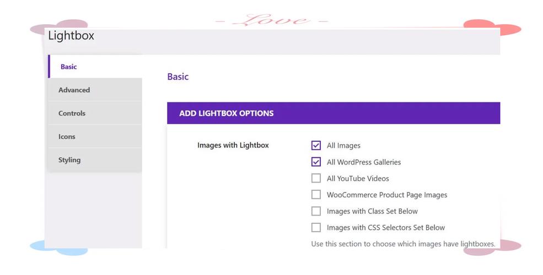Click the 'Use this section' help text
This screenshot has width=543, height=275.
pyautogui.click(x=403, y=244)
